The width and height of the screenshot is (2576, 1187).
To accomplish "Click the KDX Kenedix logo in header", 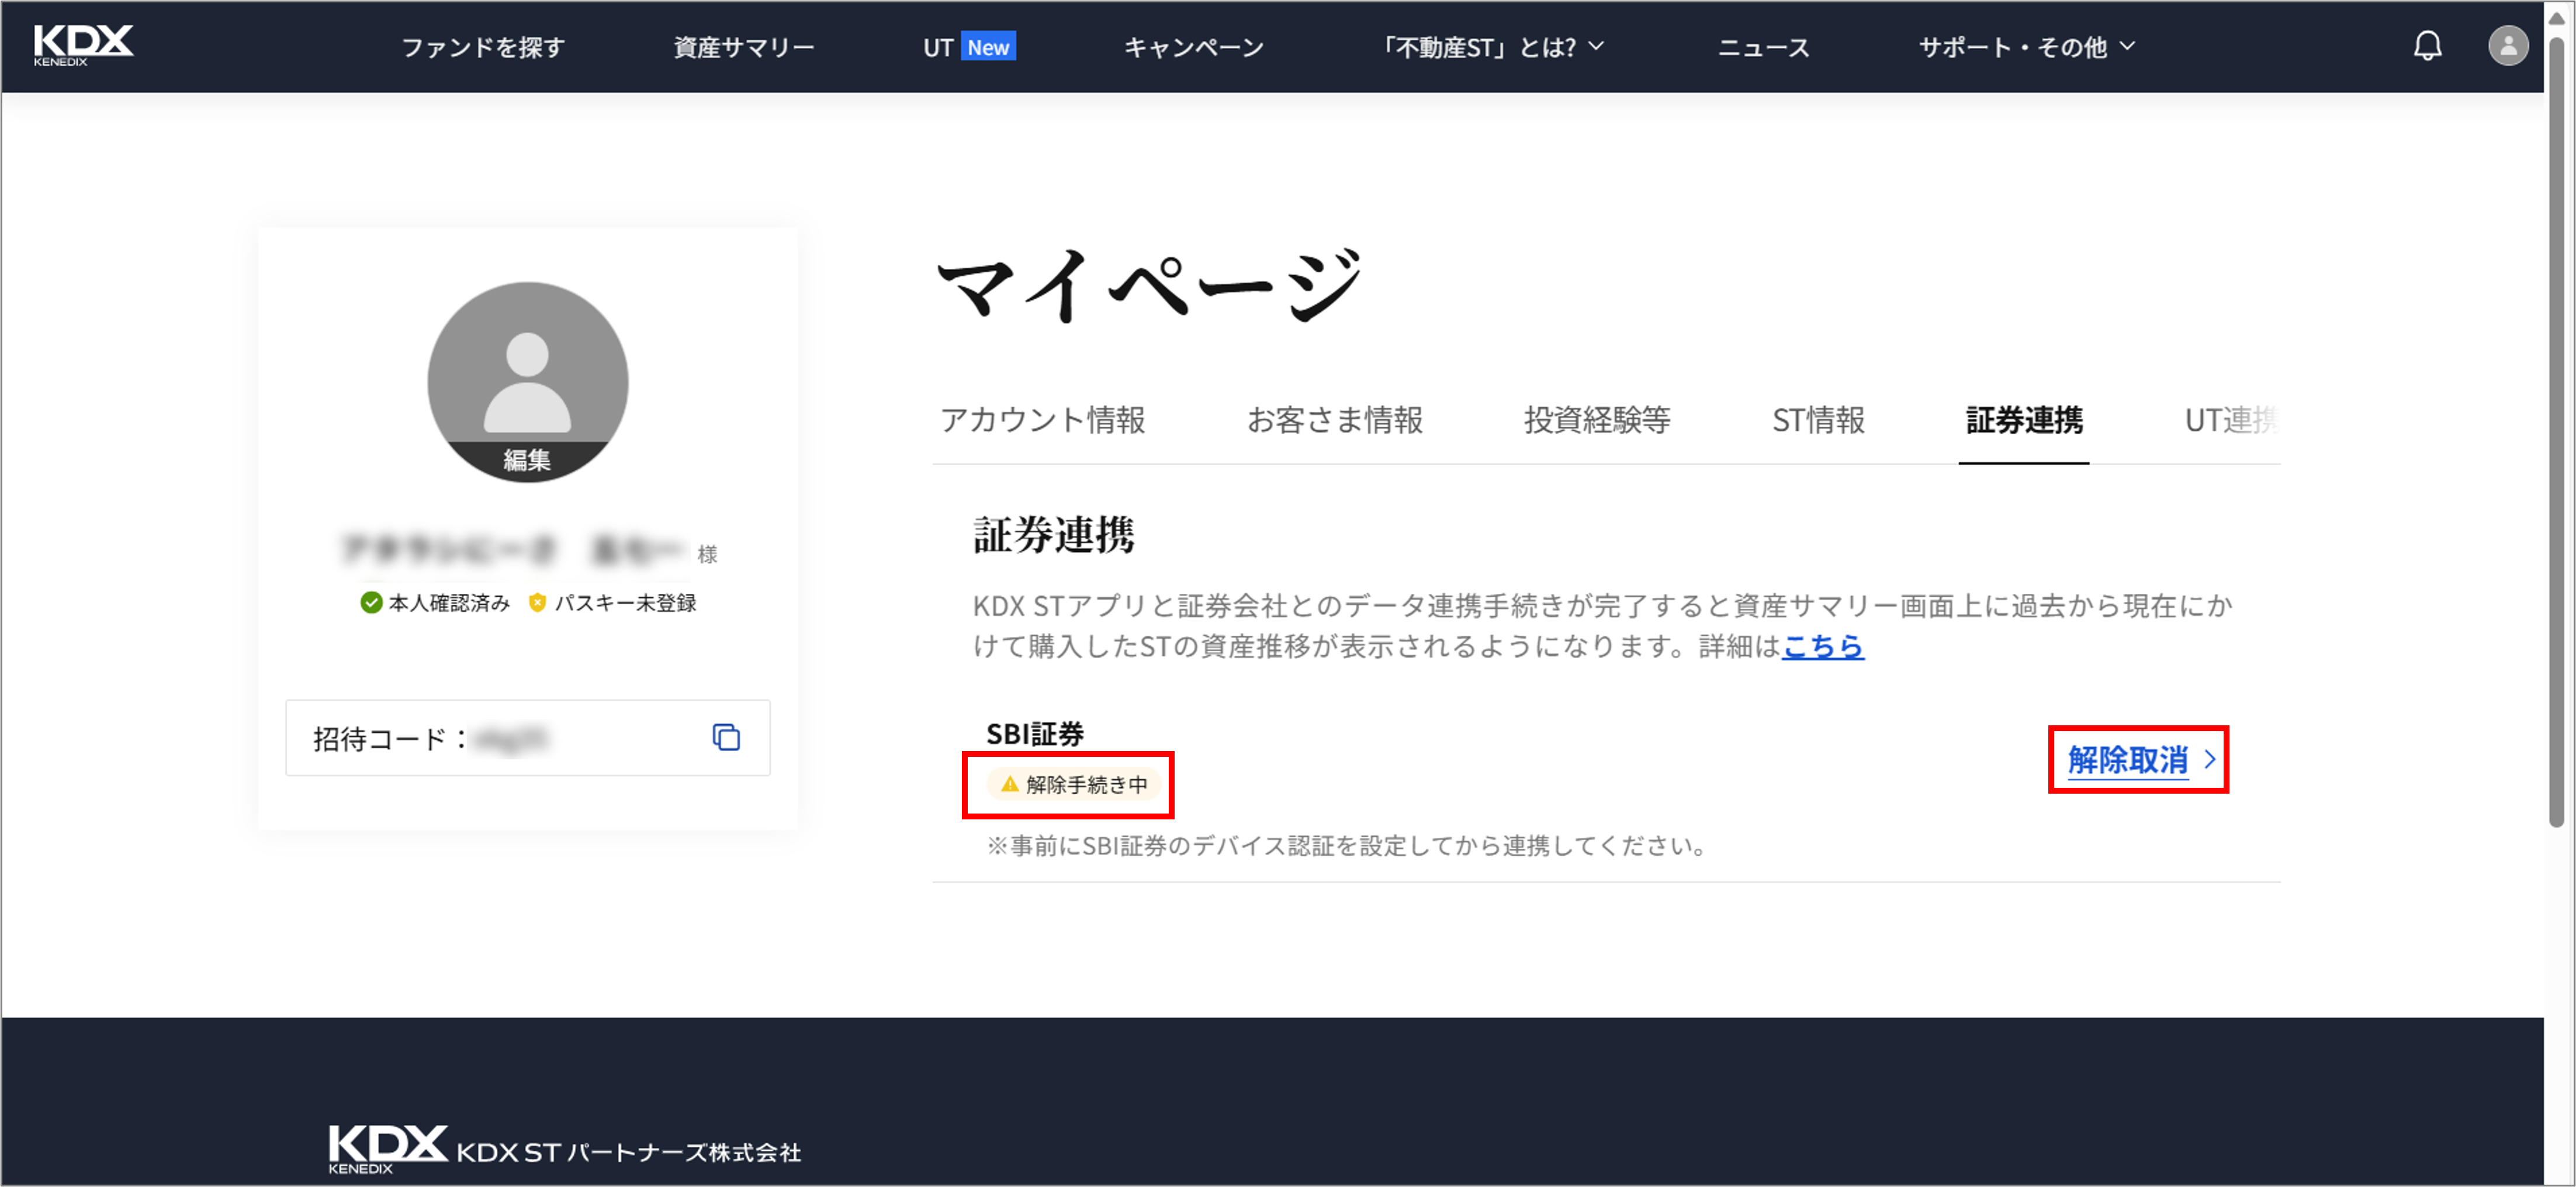I will pyautogui.click(x=83, y=46).
